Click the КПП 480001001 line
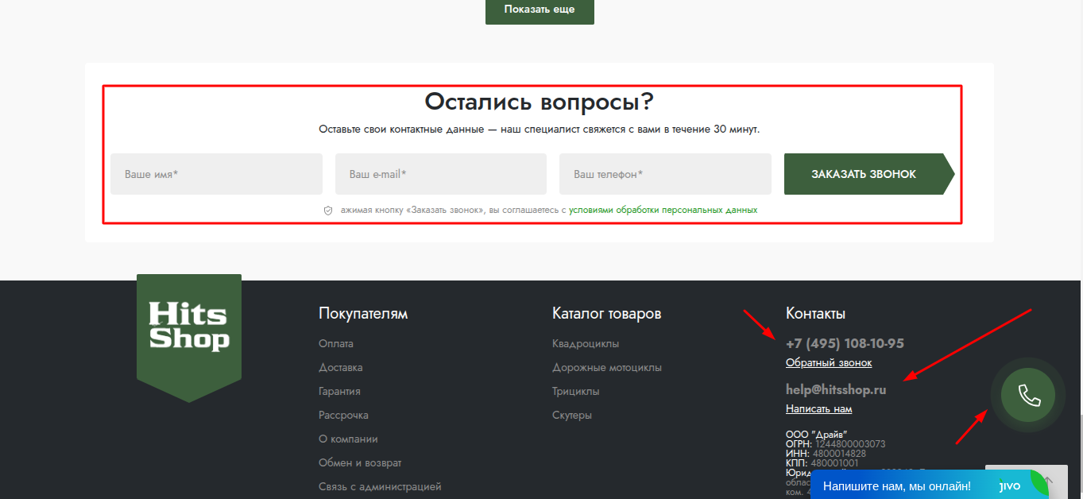 click(x=822, y=463)
